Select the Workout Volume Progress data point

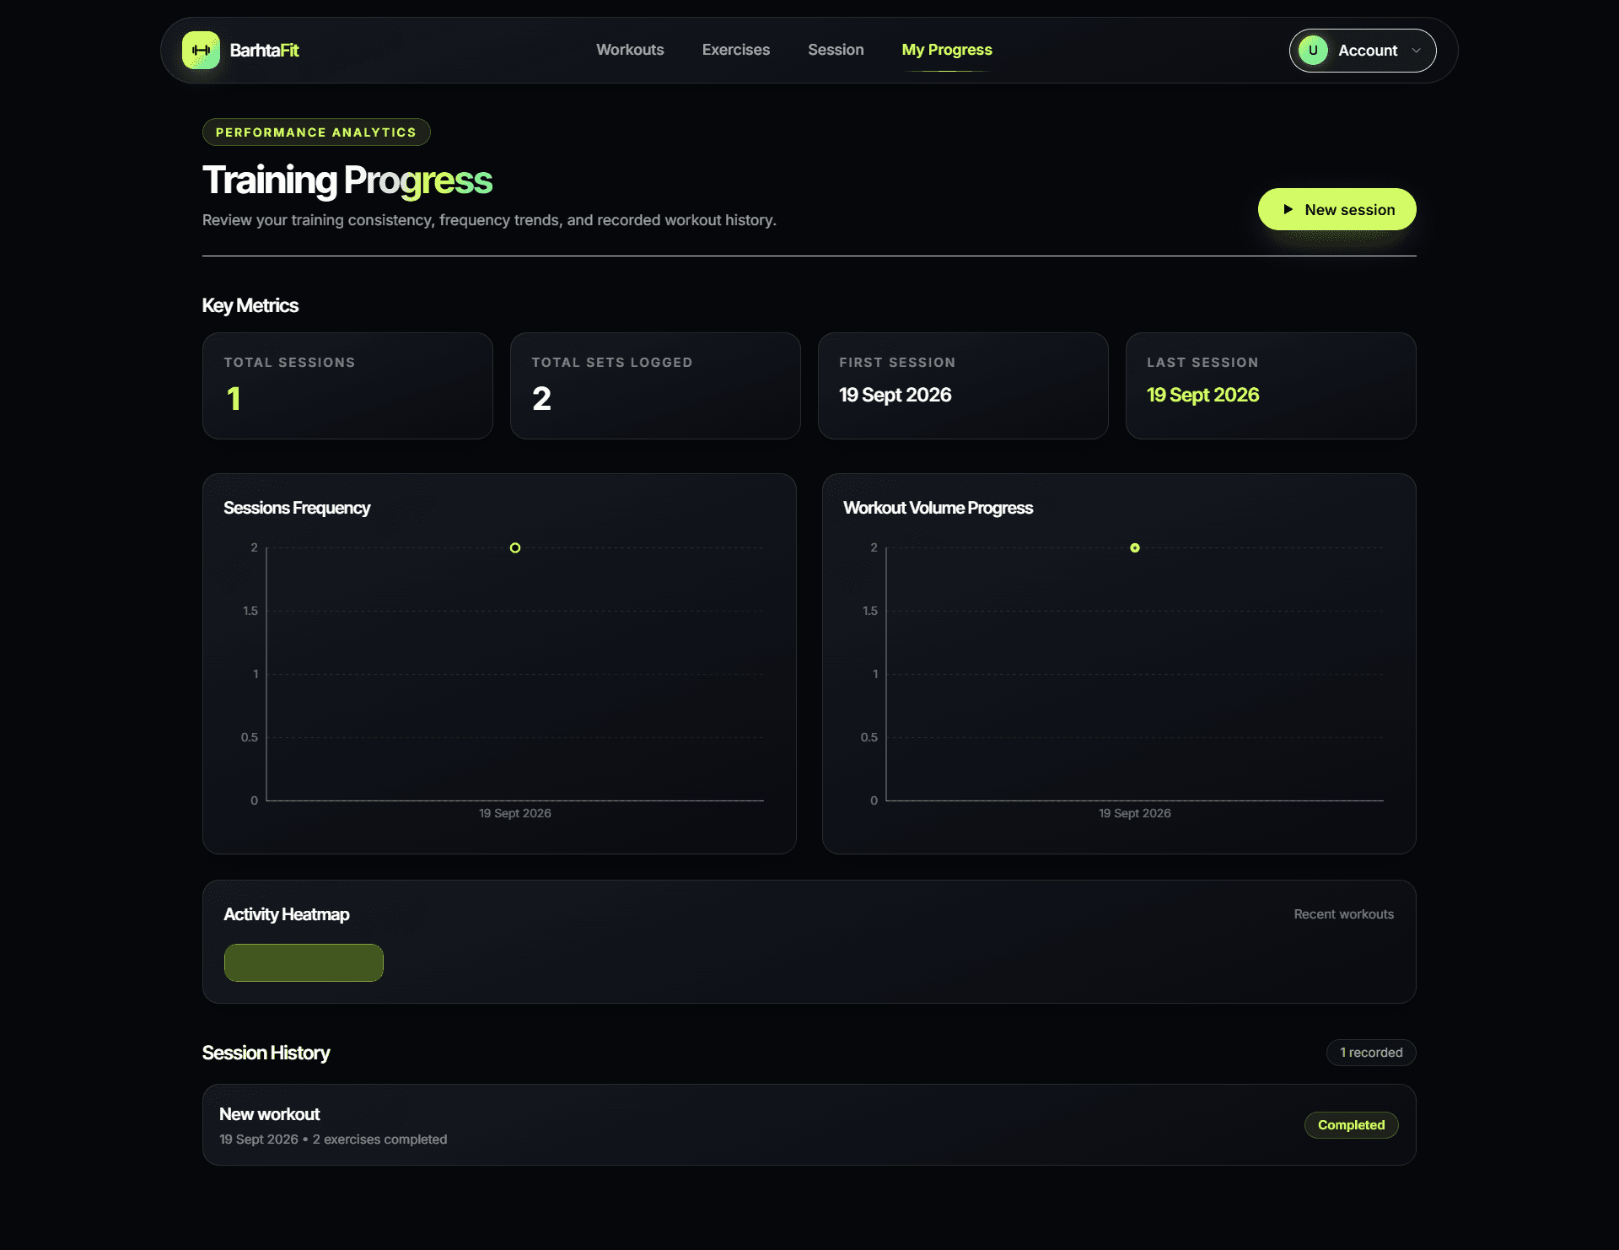[x=1135, y=548]
